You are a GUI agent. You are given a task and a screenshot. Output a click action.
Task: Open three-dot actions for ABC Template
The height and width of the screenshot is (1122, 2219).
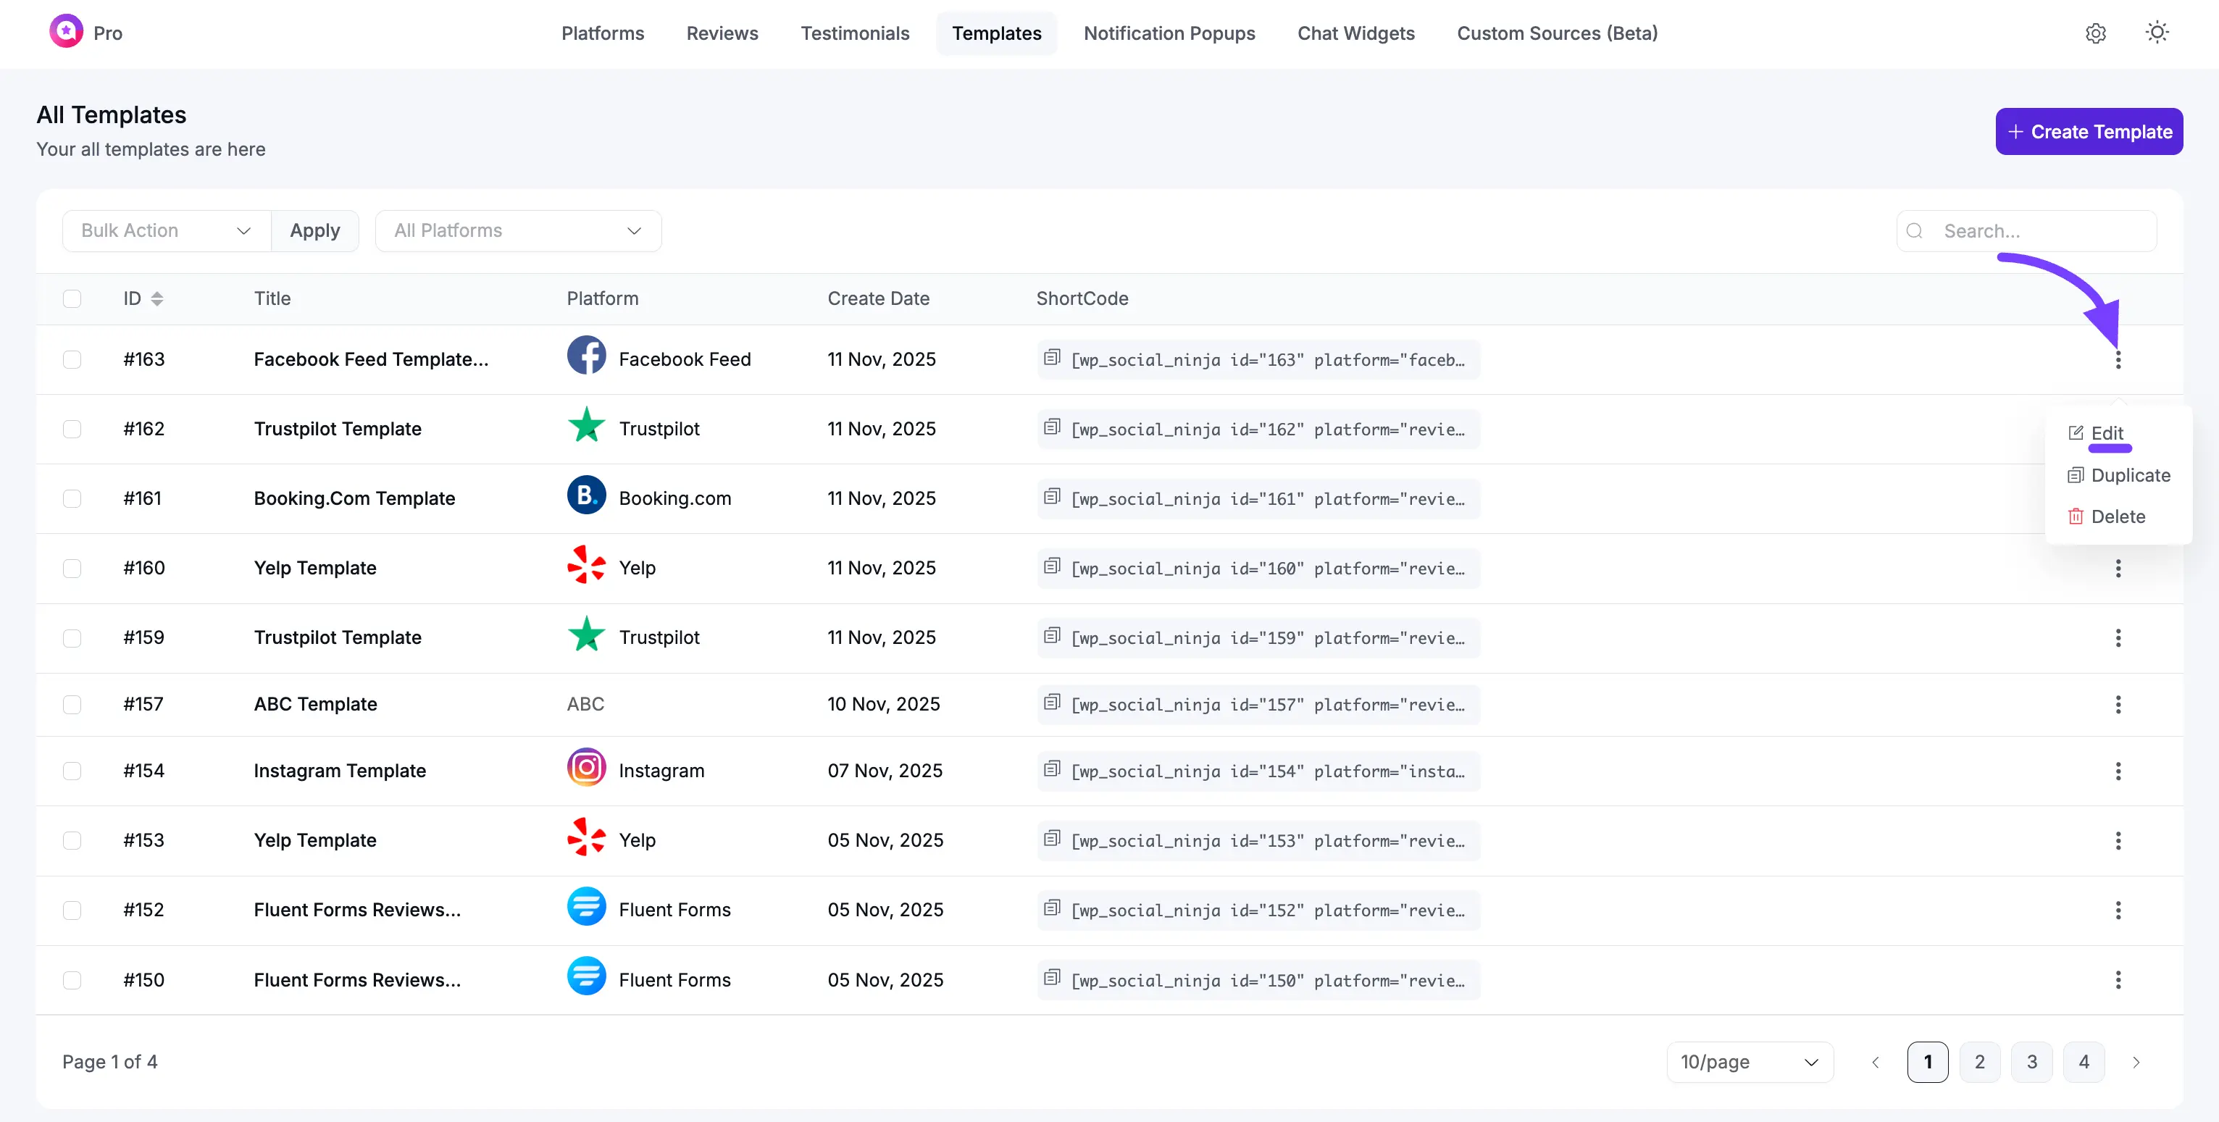2118,704
